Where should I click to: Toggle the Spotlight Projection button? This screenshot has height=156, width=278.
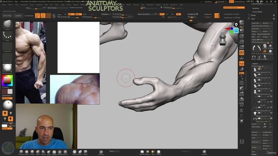click(234, 8)
